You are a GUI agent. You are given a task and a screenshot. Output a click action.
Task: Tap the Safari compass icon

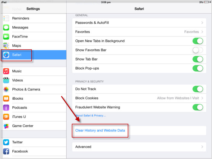point(6,55)
